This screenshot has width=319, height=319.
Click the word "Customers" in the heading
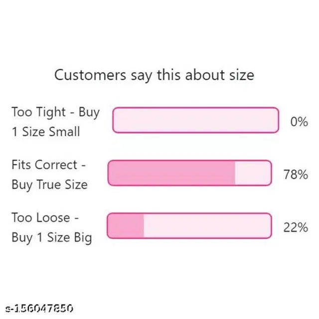(90, 75)
